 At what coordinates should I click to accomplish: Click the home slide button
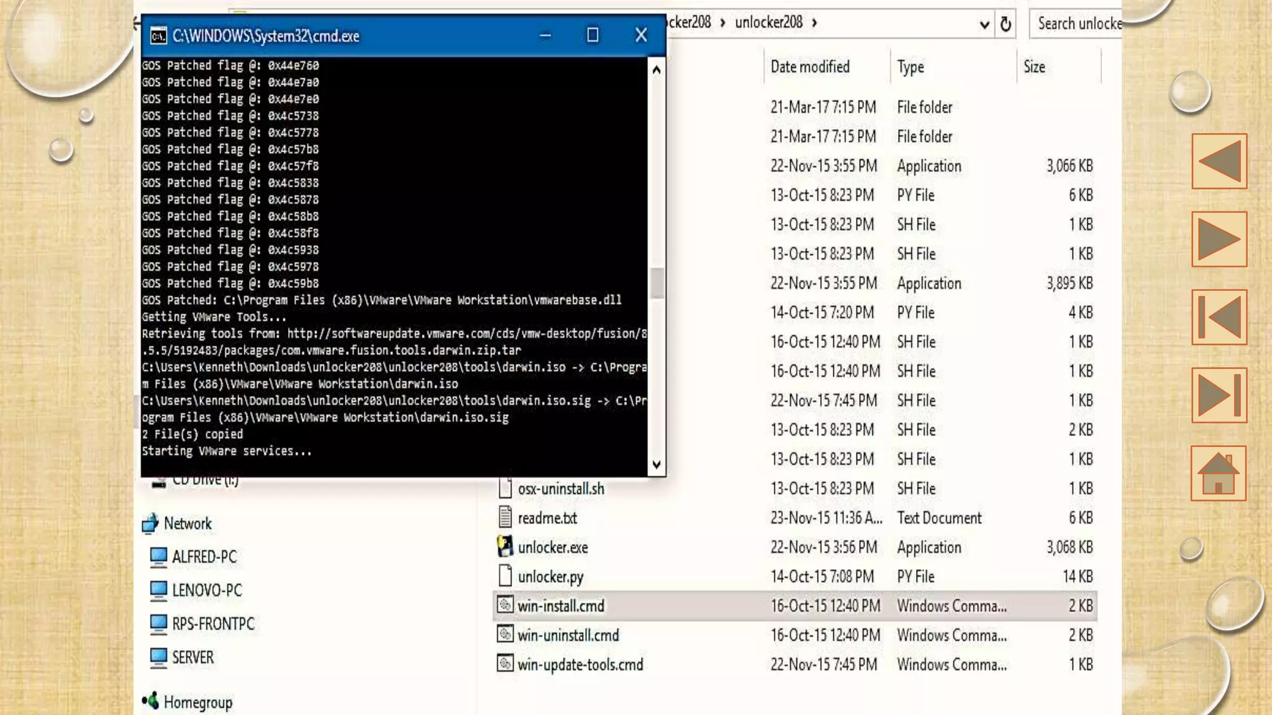[x=1219, y=473]
